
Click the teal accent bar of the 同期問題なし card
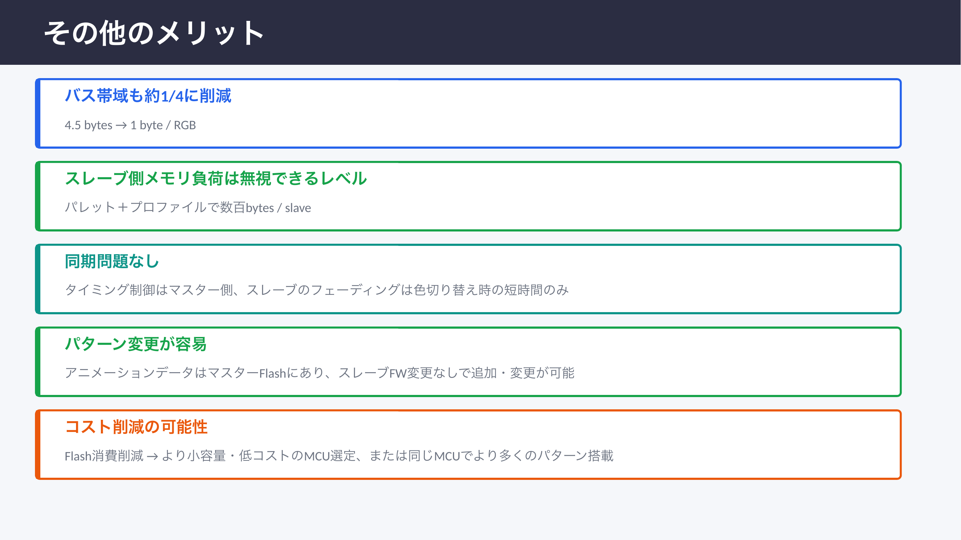(38, 279)
